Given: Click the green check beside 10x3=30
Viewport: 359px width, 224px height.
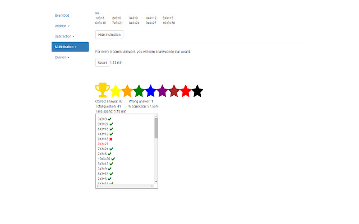Looking at the screenshot, I should click(113, 159).
